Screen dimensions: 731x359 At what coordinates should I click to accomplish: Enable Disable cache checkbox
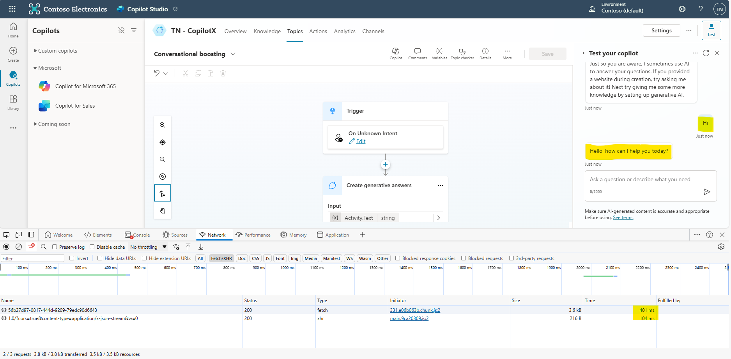pyautogui.click(x=92, y=247)
